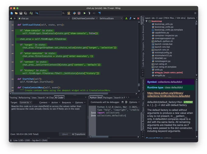Switch to the Refactoring tab
207x154 pixels.
24,97
